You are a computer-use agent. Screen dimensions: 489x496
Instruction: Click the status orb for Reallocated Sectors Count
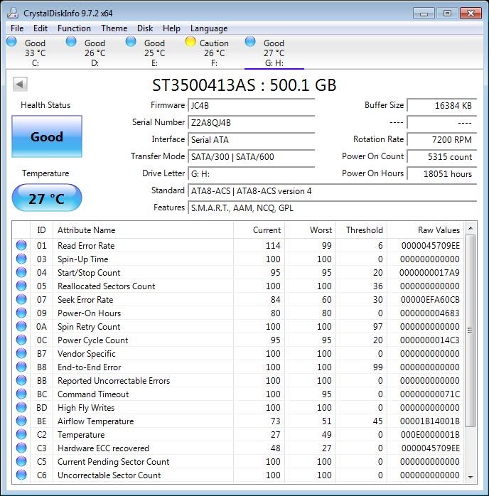(21, 286)
